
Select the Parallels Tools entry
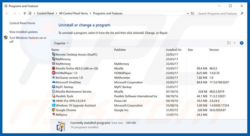pos(65,96)
